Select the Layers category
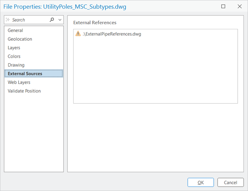248x191 pixels. point(14,48)
